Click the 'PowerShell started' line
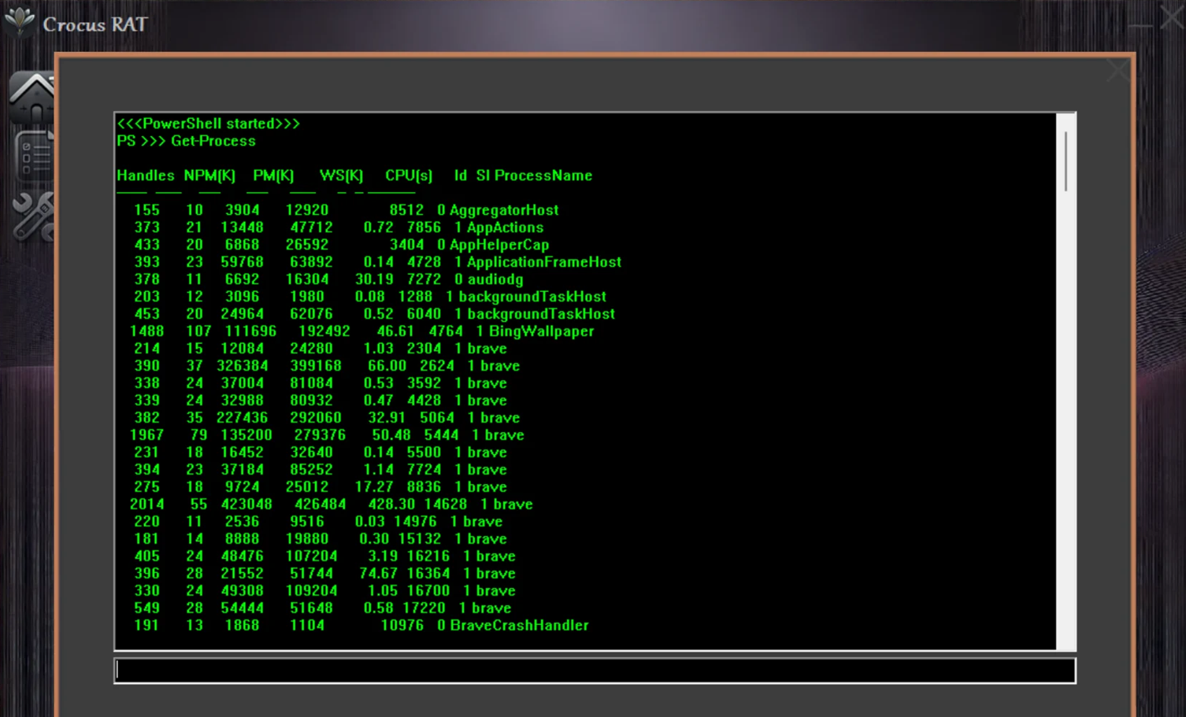Screen dimensions: 1186x717 209,124
